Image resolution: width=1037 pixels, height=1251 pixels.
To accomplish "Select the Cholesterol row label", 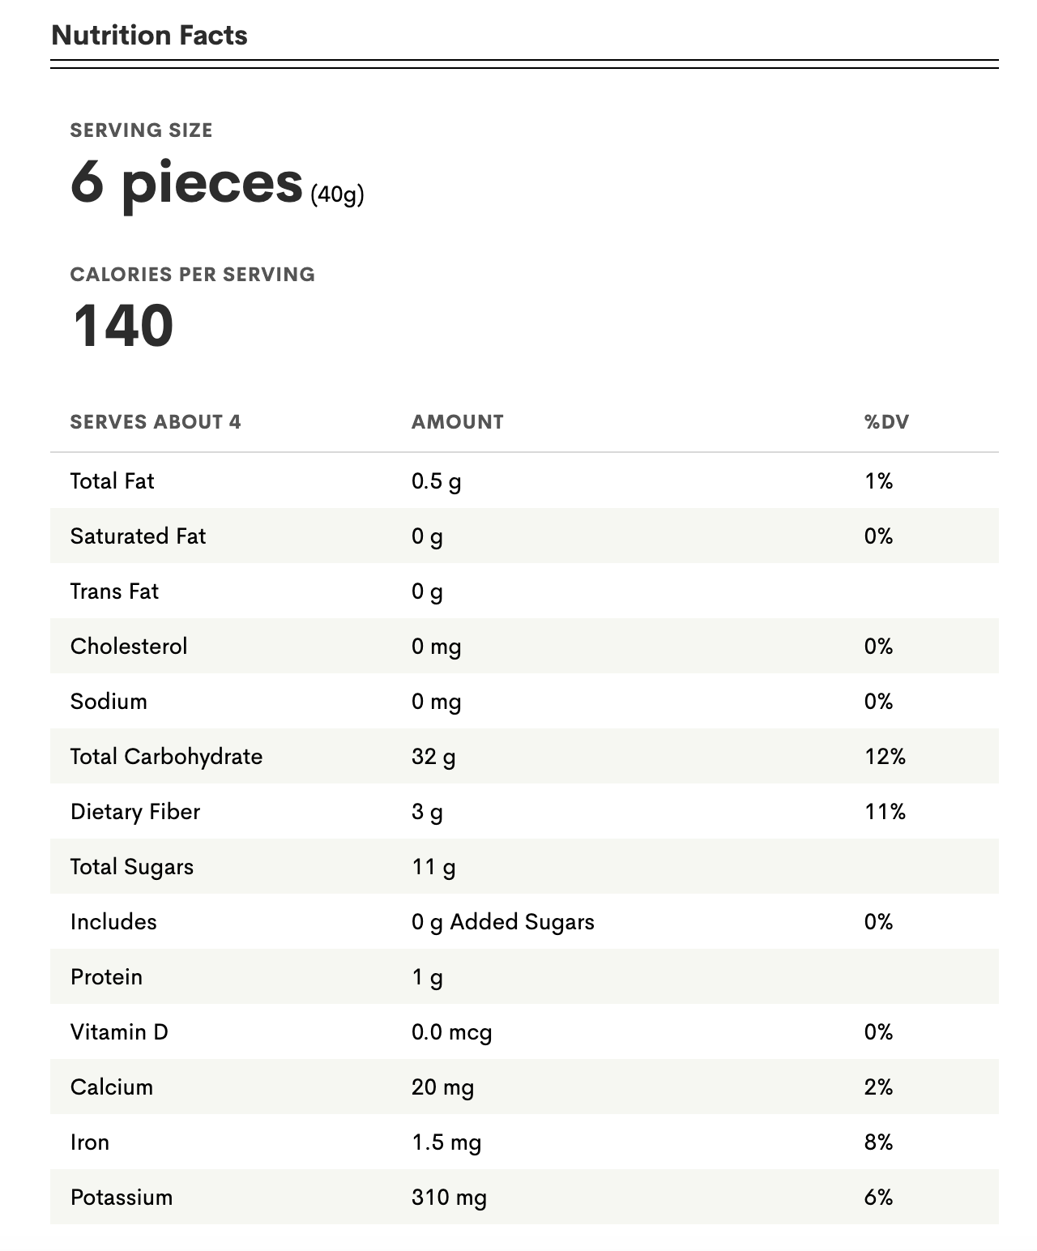I will [x=129, y=647].
